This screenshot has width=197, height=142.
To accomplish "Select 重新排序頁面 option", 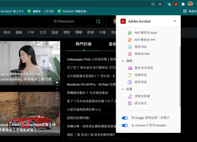I will (x=144, y=68).
